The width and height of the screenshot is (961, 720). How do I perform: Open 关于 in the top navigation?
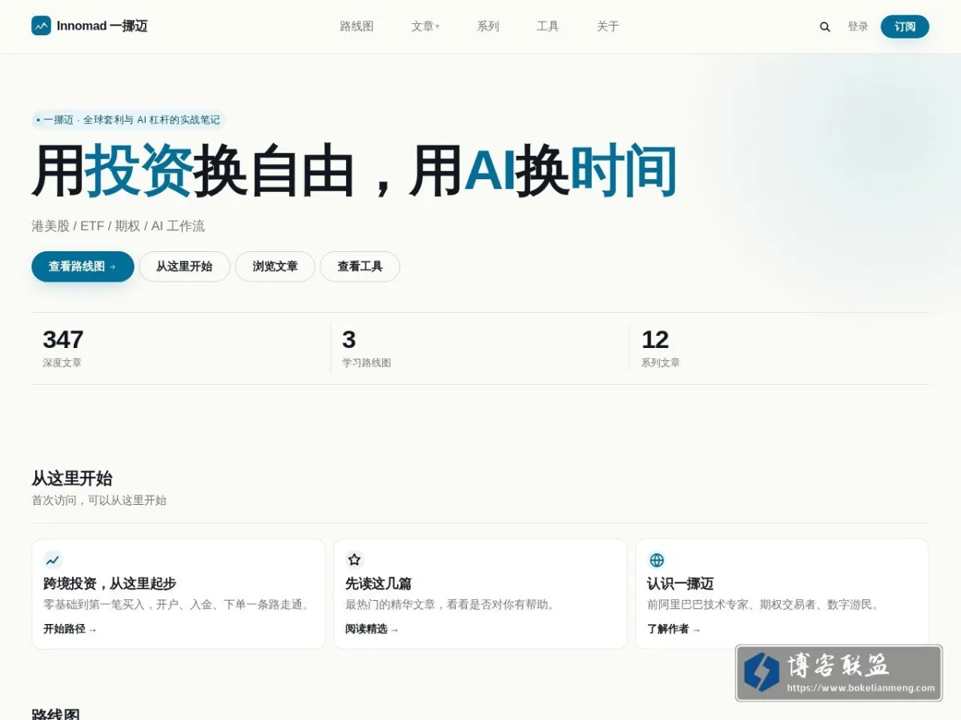coord(608,26)
